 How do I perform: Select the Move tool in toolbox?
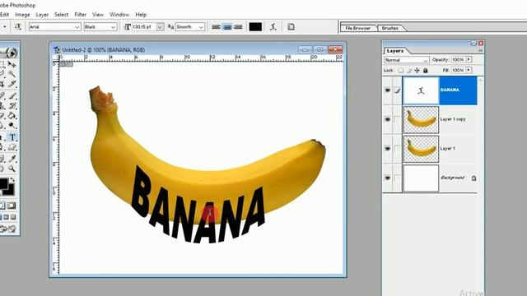[12, 64]
